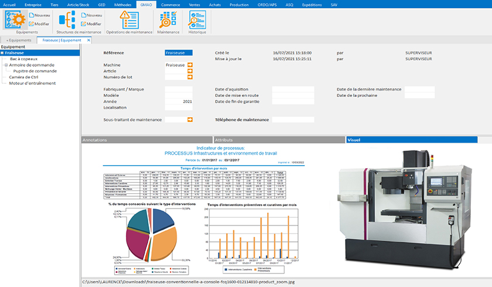This screenshot has height=287, width=492.
Task: Open the Equipements gear icon
Action: tap(14, 19)
